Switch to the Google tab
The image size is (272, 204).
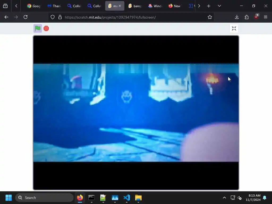pos(34,6)
